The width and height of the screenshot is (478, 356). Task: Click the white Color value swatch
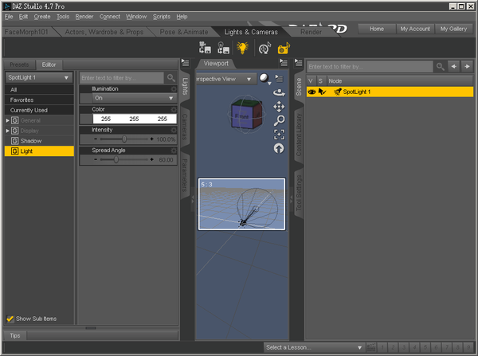tap(135, 119)
